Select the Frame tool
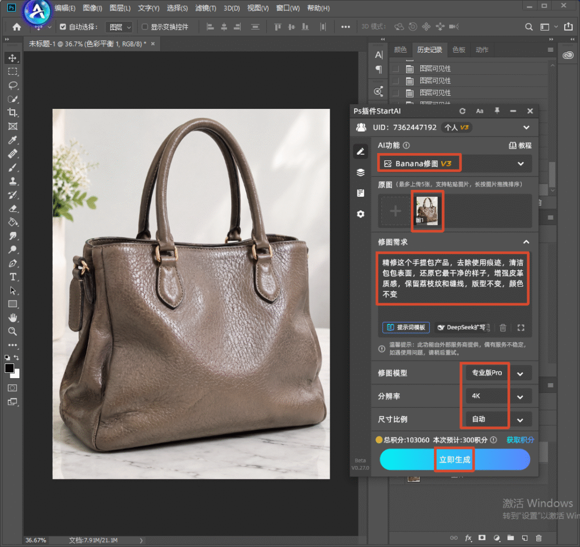Viewport: 580px width, 547px height. tap(12, 126)
